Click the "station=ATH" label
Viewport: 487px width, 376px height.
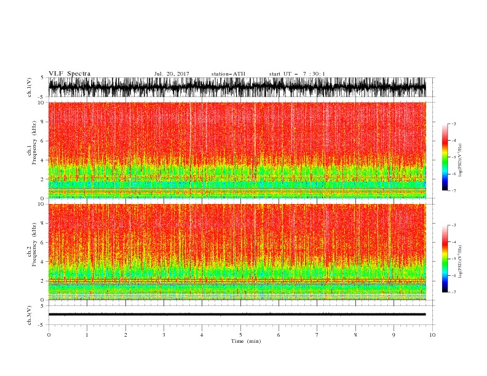coord(228,74)
